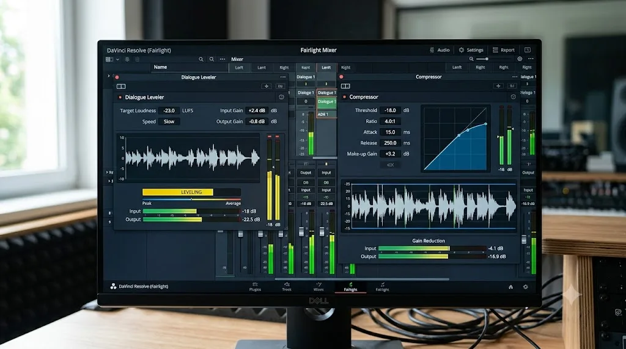Click the home icon in bottom-right corner
Viewport: 626px width, 349px height.
tap(510, 287)
